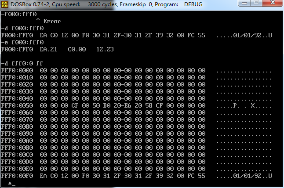The image size is (284, 188).
Task: Click the '-e f000:fff0' command line
Action: (x=22, y=42)
